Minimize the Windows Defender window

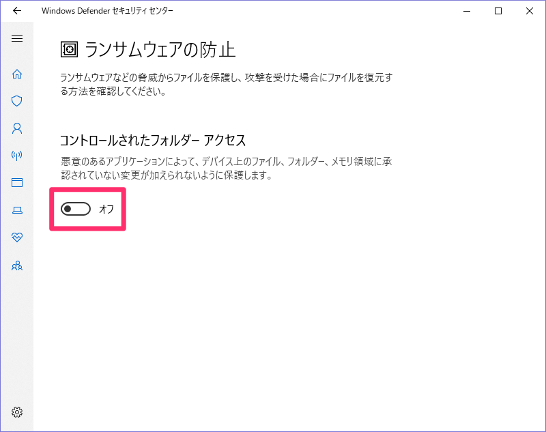(467, 11)
